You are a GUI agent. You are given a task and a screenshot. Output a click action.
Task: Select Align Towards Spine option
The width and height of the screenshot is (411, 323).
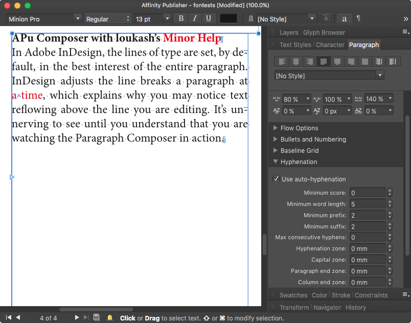click(x=378, y=62)
